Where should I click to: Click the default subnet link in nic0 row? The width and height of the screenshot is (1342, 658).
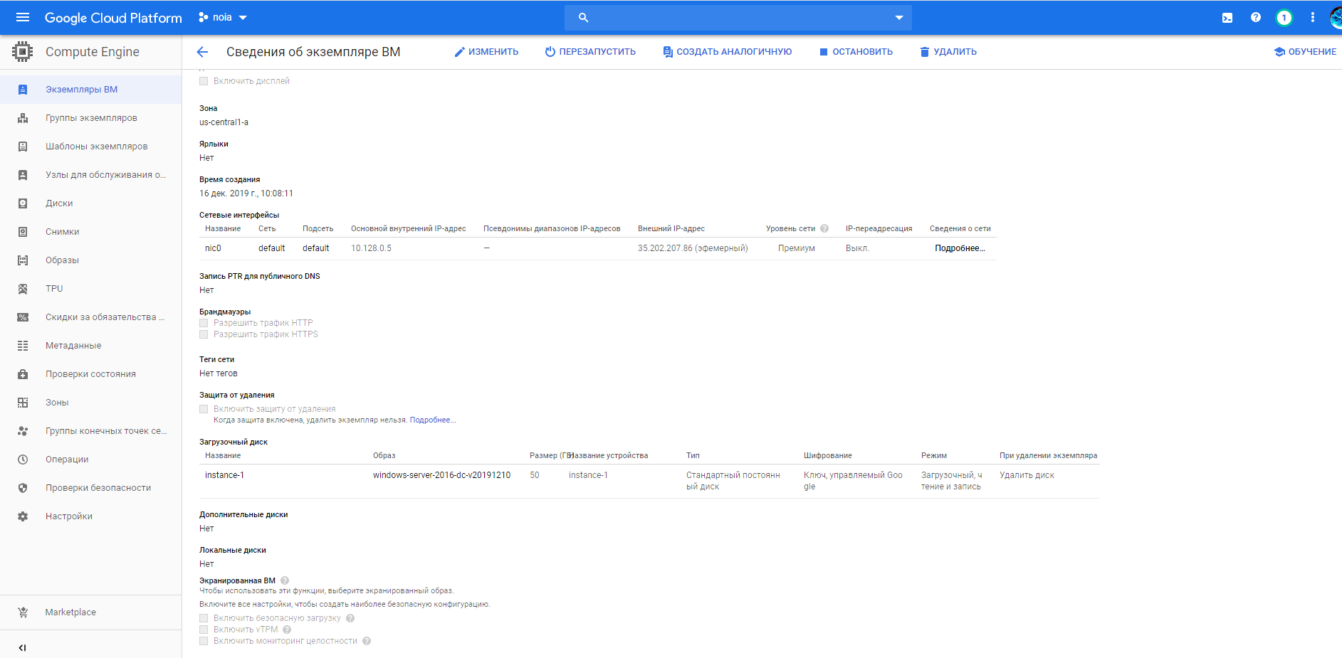(x=315, y=248)
